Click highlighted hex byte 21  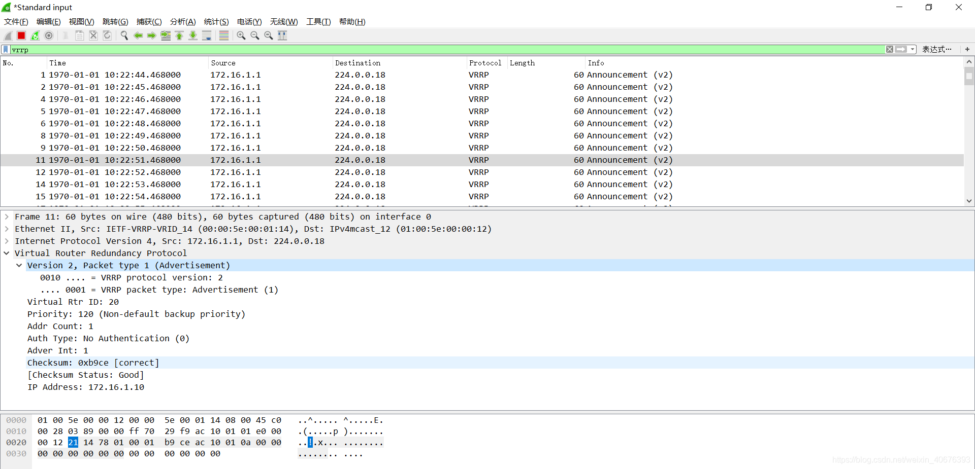73,442
